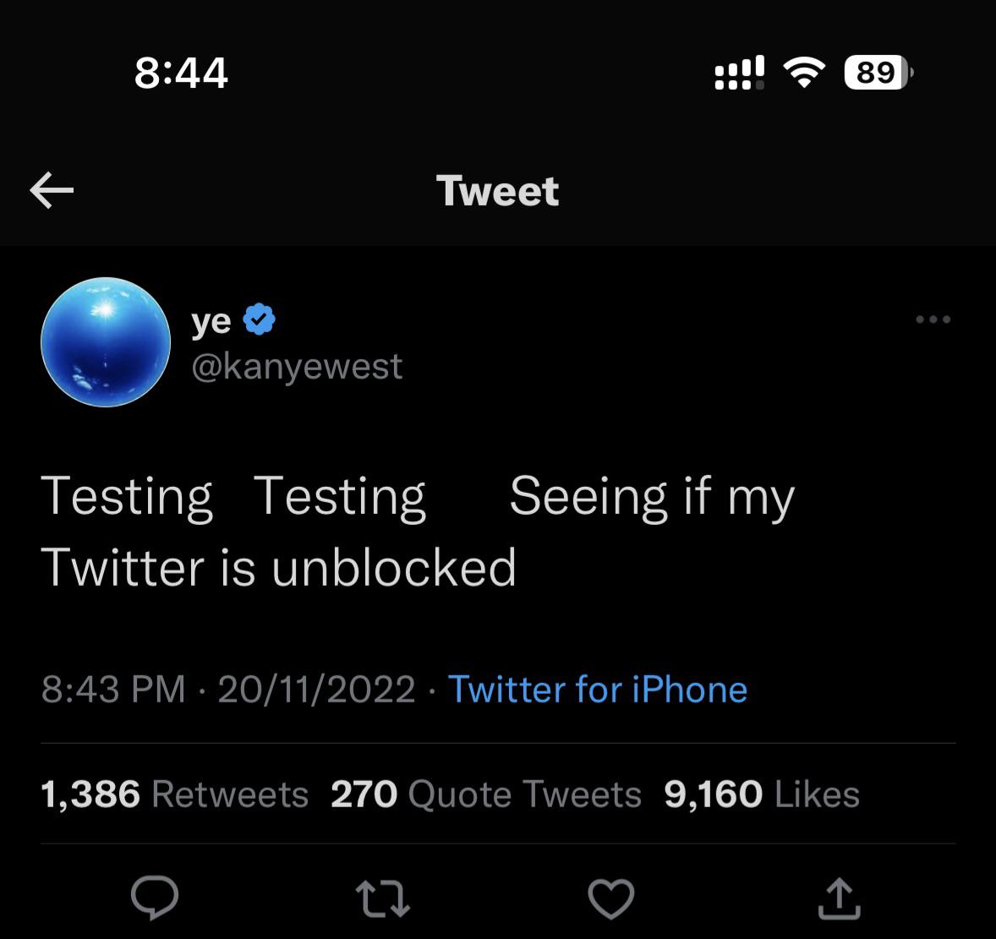Tap the back arrow to leave the tweet
This screenshot has height=939, width=996.
click(51, 189)
